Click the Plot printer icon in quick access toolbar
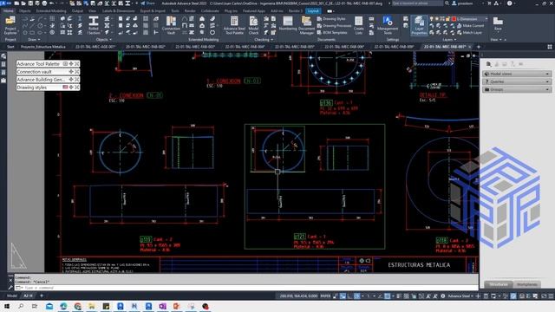 coord(44,3)
